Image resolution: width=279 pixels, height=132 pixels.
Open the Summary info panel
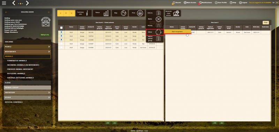(84, 13)
